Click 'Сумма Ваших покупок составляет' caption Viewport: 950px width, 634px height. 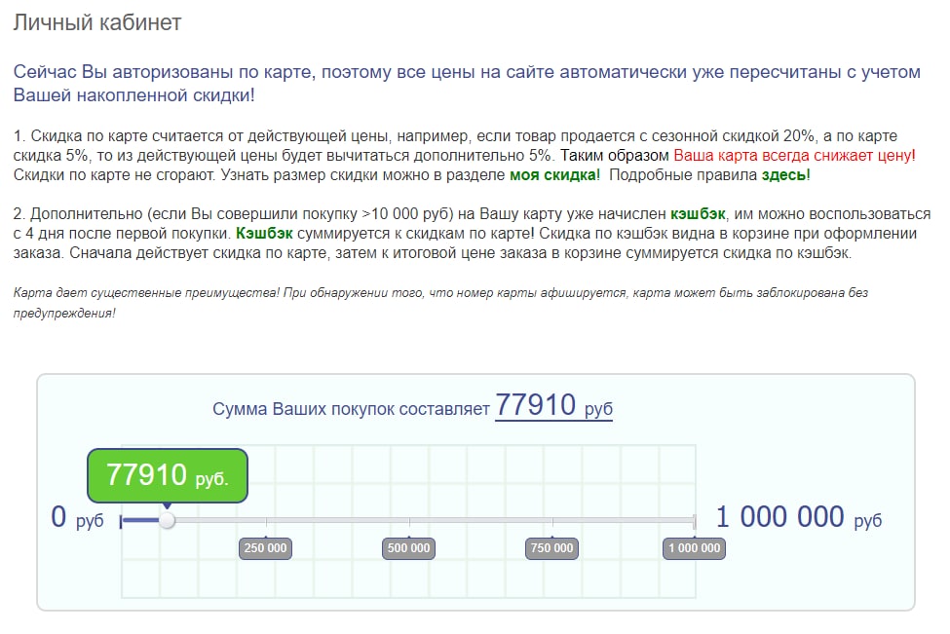point(351,409)
